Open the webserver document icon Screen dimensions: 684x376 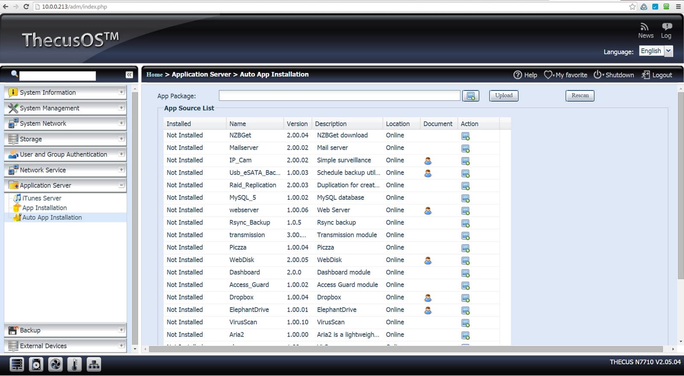[x=427, y=211]
